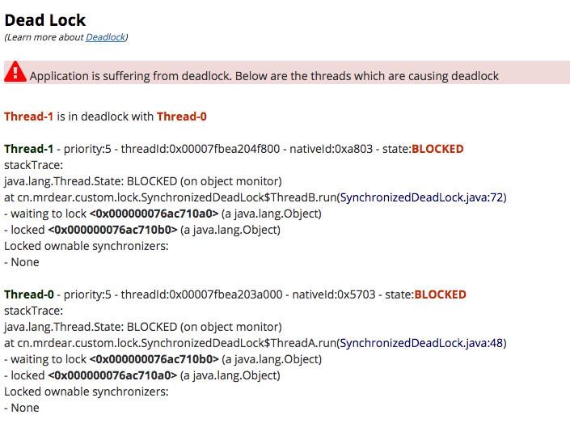Viewport: 570px width, 432px height.
Task: Click Thread-1's waiting-to-lock address 0x000000076ac710a0
Action: (x=154, y=214)
